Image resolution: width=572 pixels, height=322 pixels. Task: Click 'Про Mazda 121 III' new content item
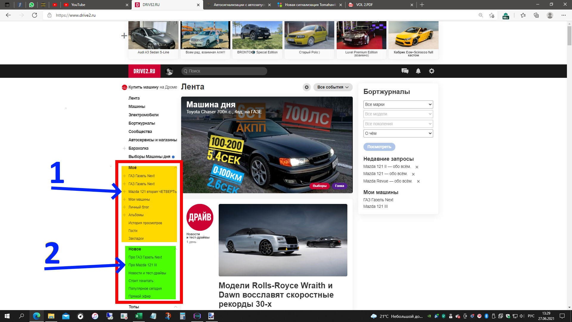[x=143, y=265]
